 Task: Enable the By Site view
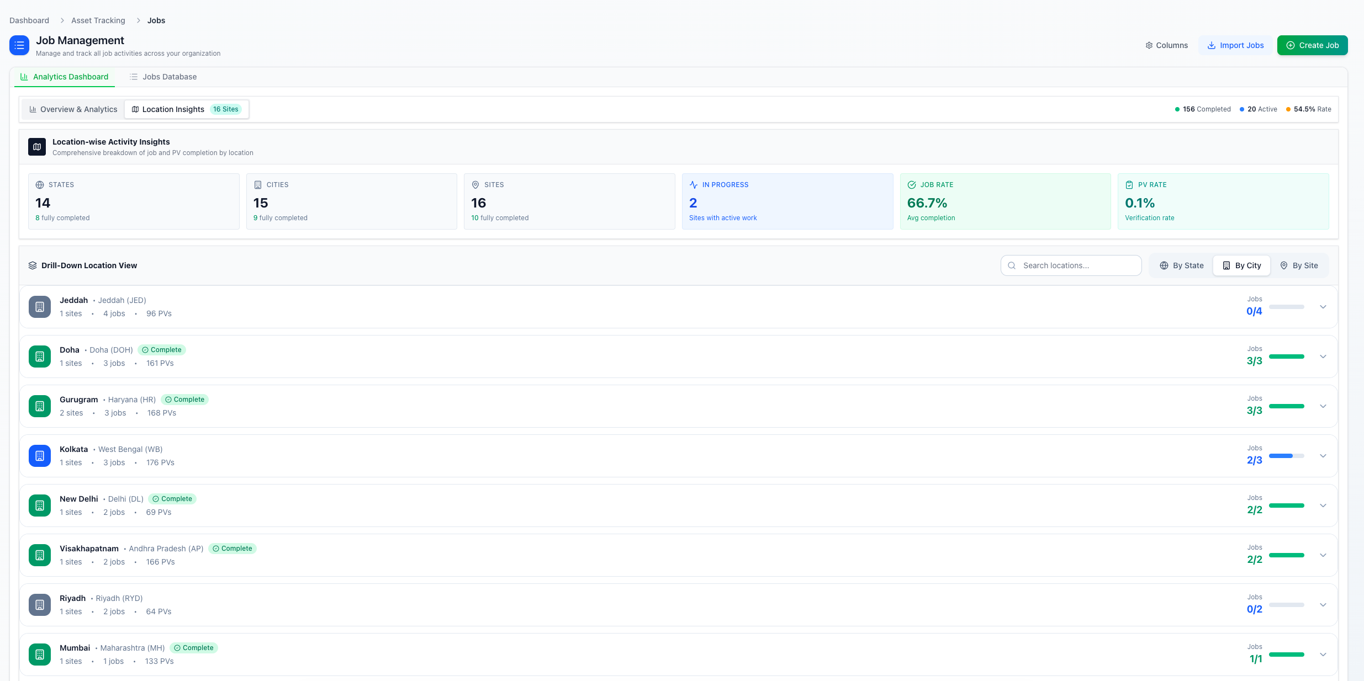pyautogui.click(x=1300, y=265)
